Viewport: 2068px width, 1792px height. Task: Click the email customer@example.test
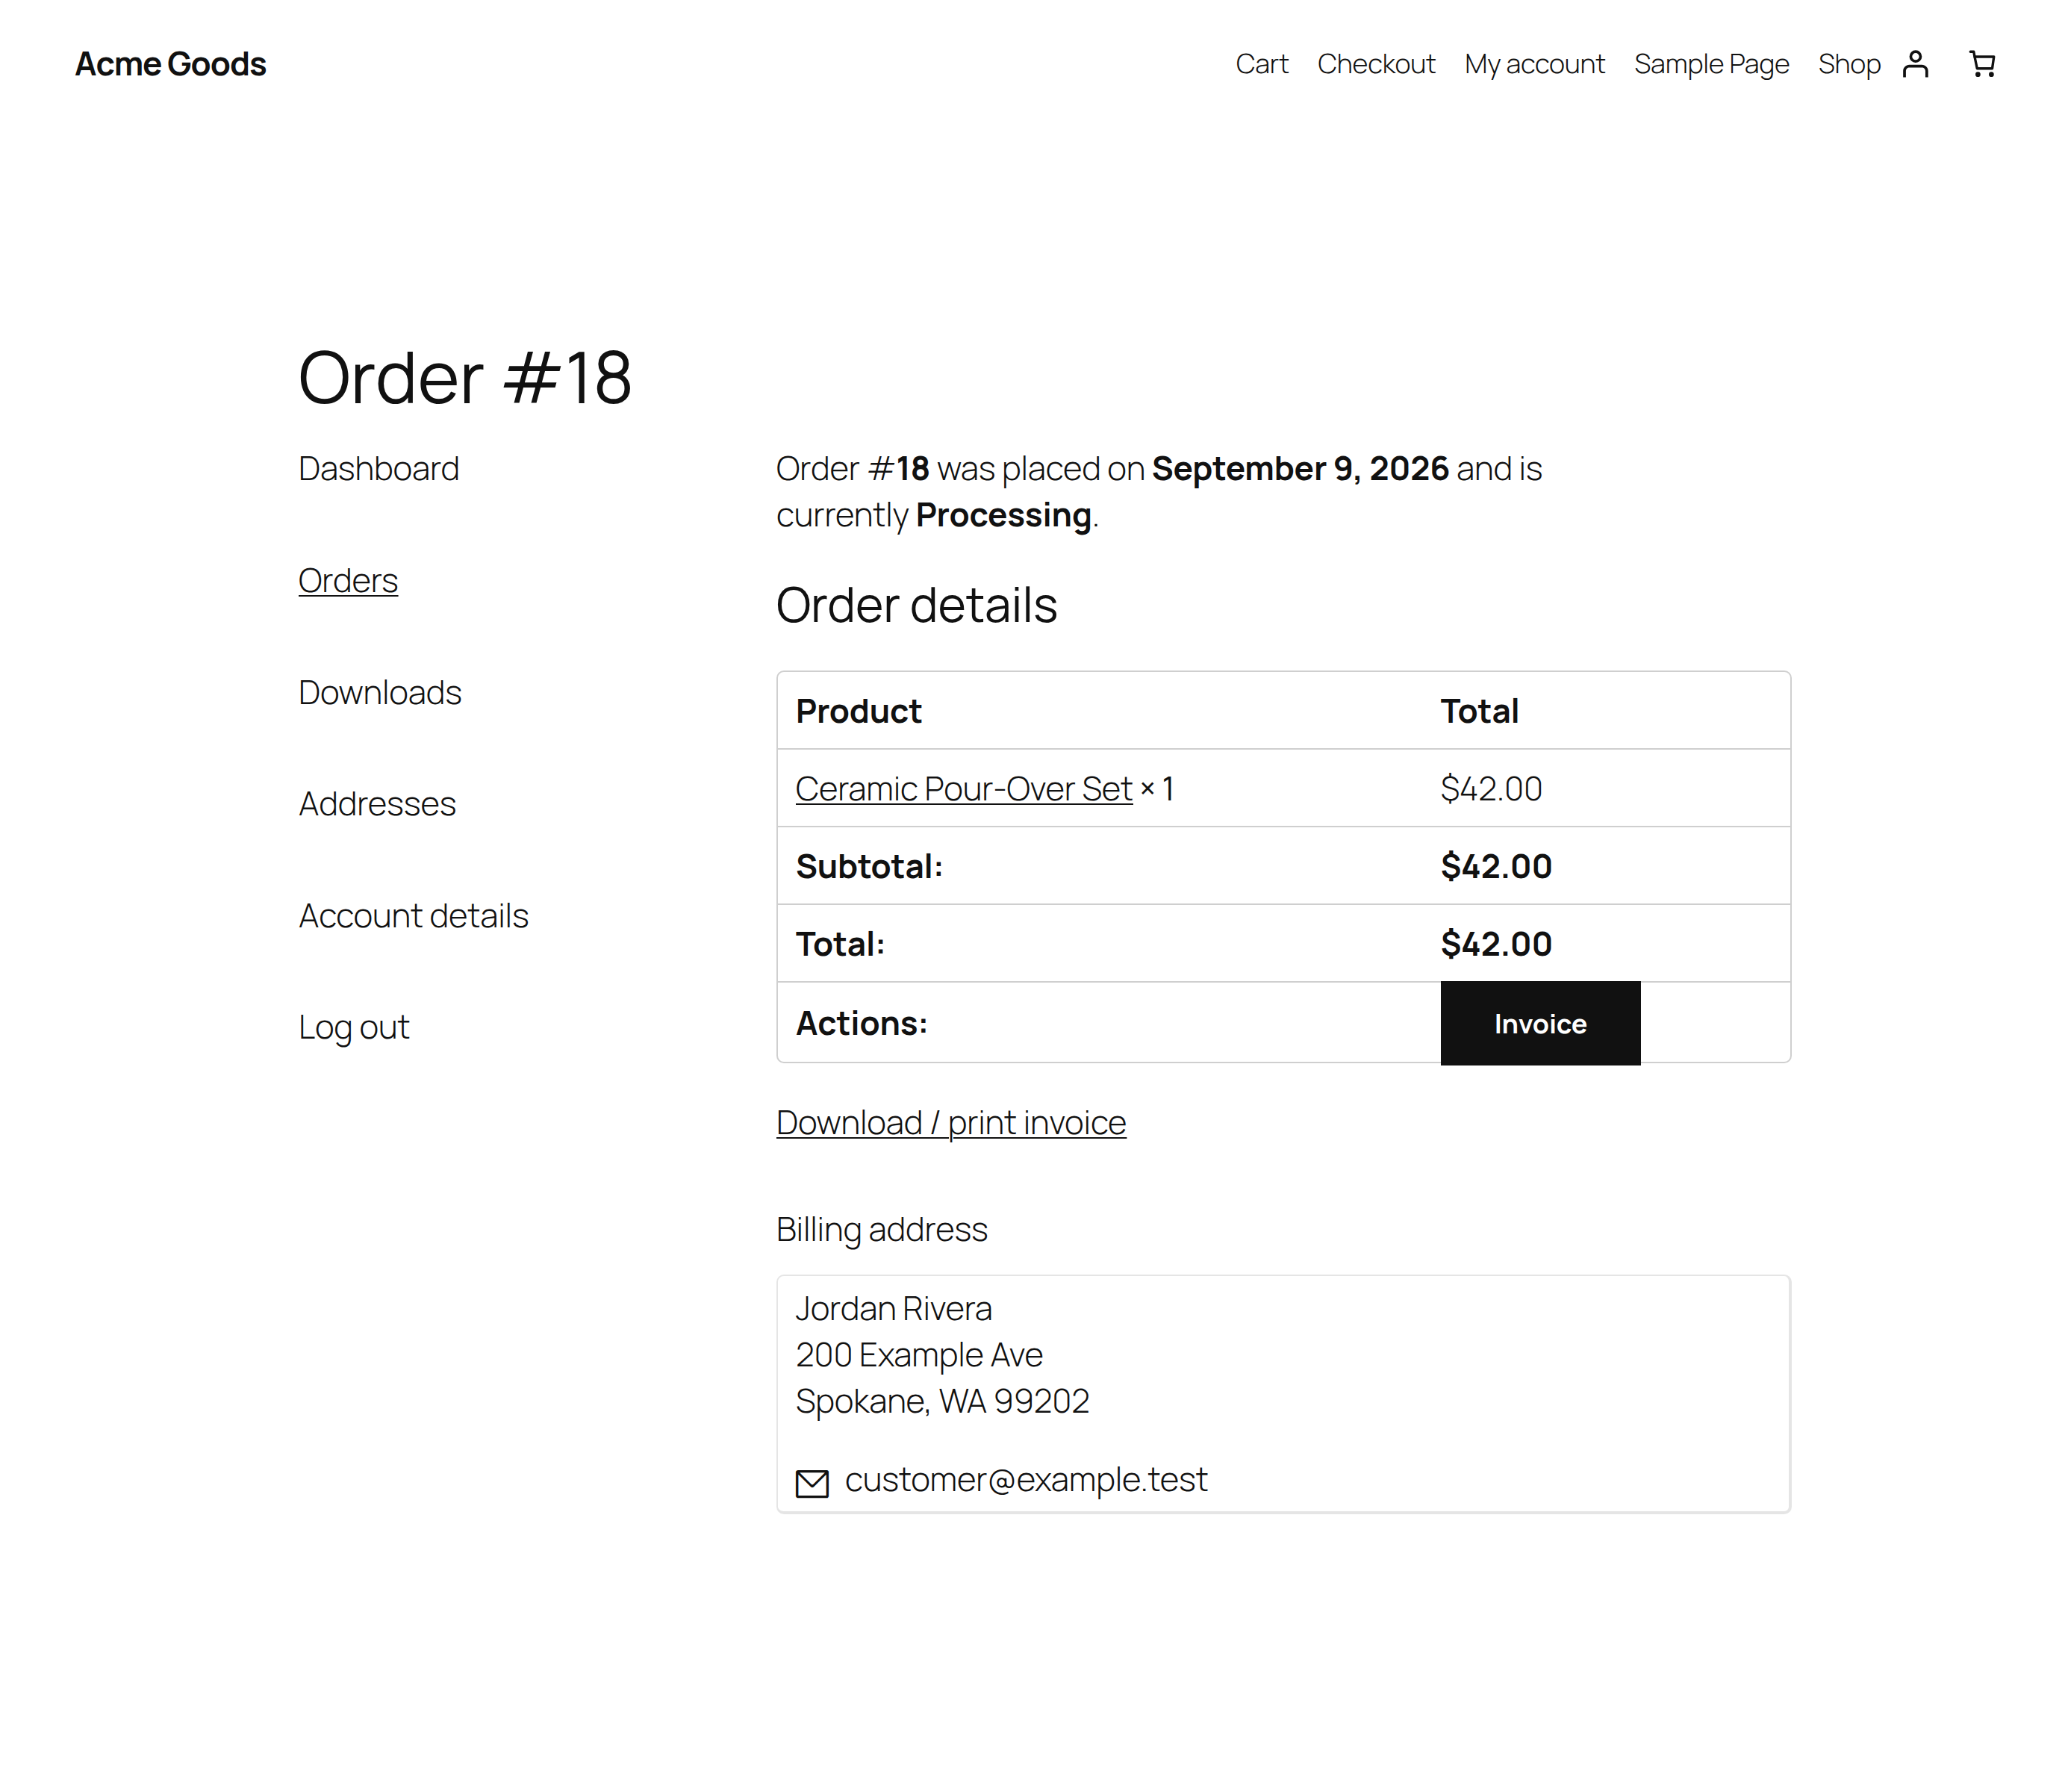click(x=1026, y=1479)
